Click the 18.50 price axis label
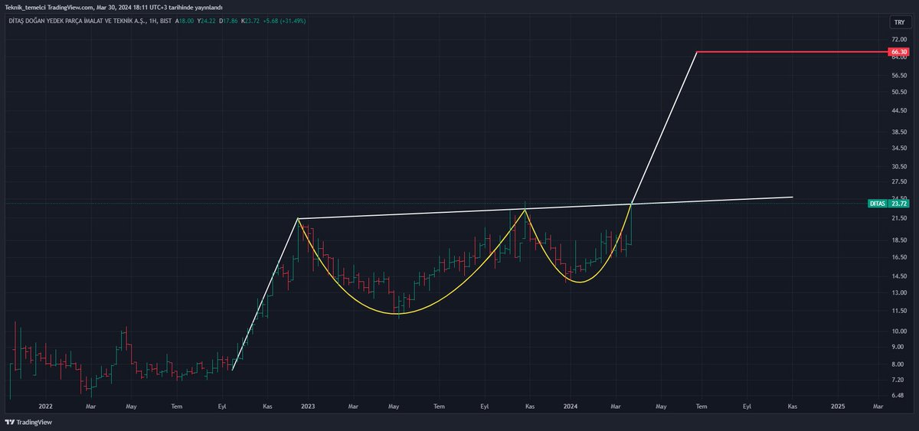 (x=898, y=240)
